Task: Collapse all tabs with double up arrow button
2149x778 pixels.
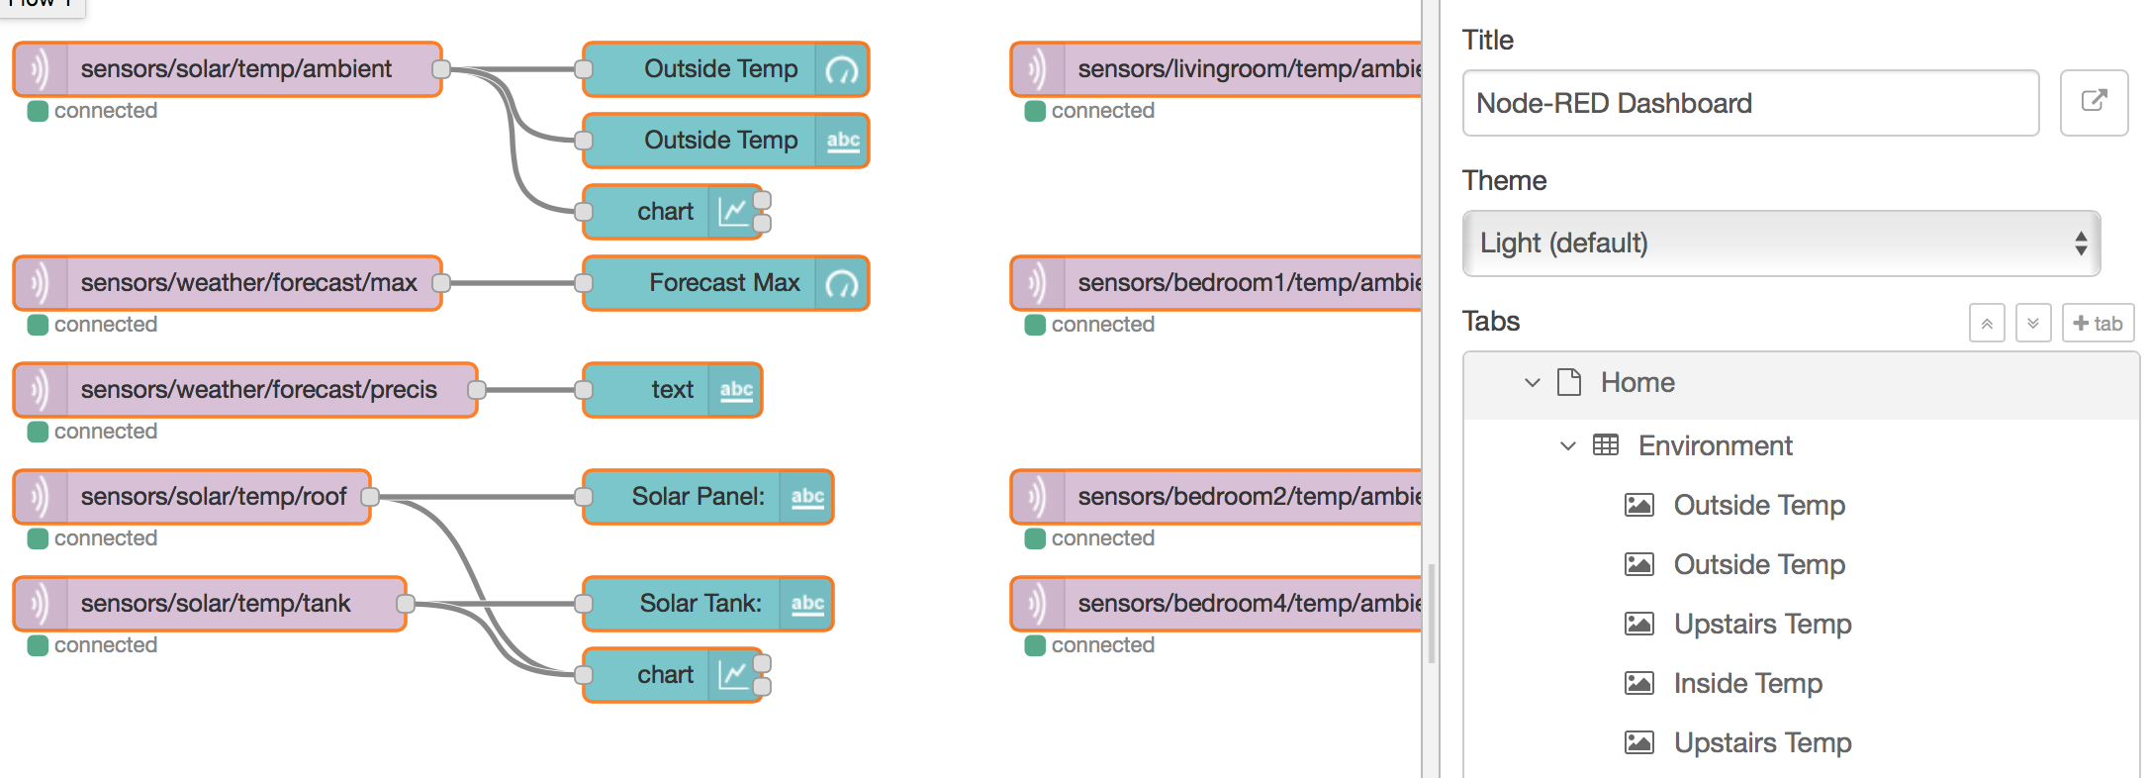Action: 1987,324
